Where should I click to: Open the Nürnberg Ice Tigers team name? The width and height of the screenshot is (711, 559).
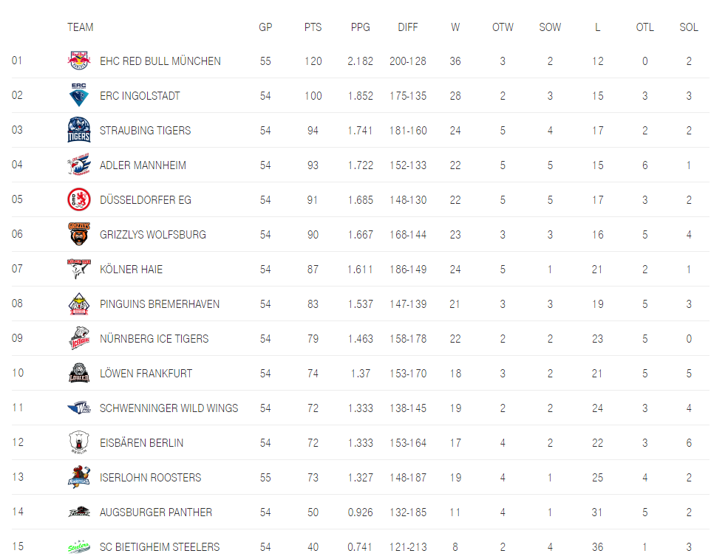[x=154, y=339]
